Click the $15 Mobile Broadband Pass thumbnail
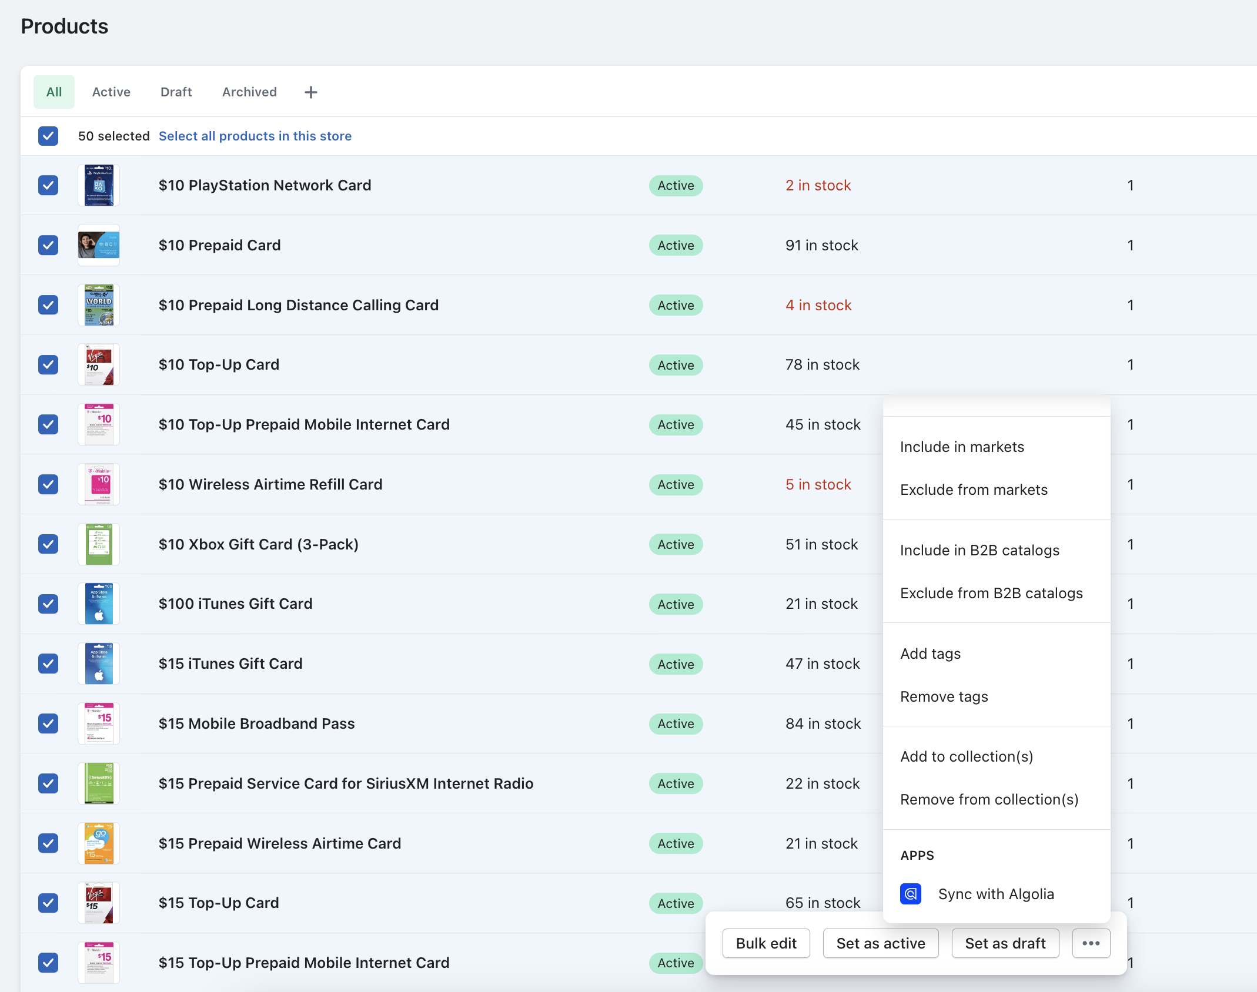 tap(99, 723)
